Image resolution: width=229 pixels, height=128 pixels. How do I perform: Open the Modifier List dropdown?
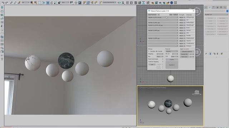click(x=216, y=15)
